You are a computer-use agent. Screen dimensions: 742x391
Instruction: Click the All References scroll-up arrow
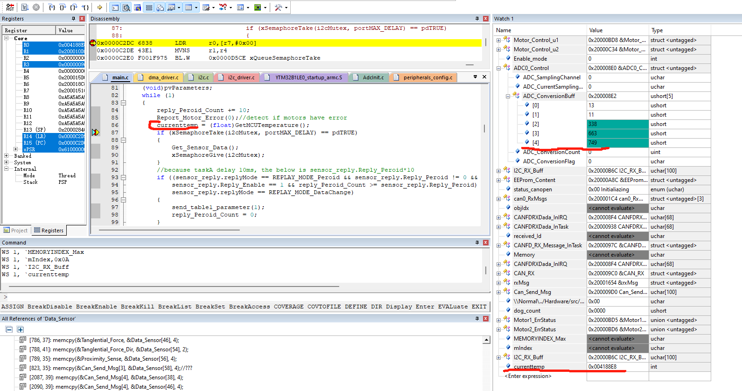[x=487, y=340]
